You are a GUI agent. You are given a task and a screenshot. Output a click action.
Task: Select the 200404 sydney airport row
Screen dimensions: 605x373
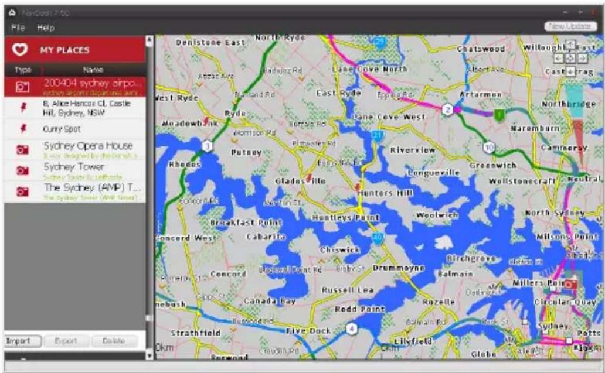(75, 87)
